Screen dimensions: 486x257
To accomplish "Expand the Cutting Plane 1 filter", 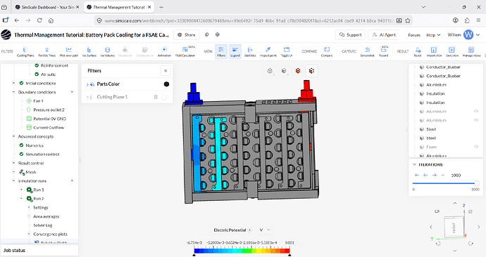I will tap(87, 97).
